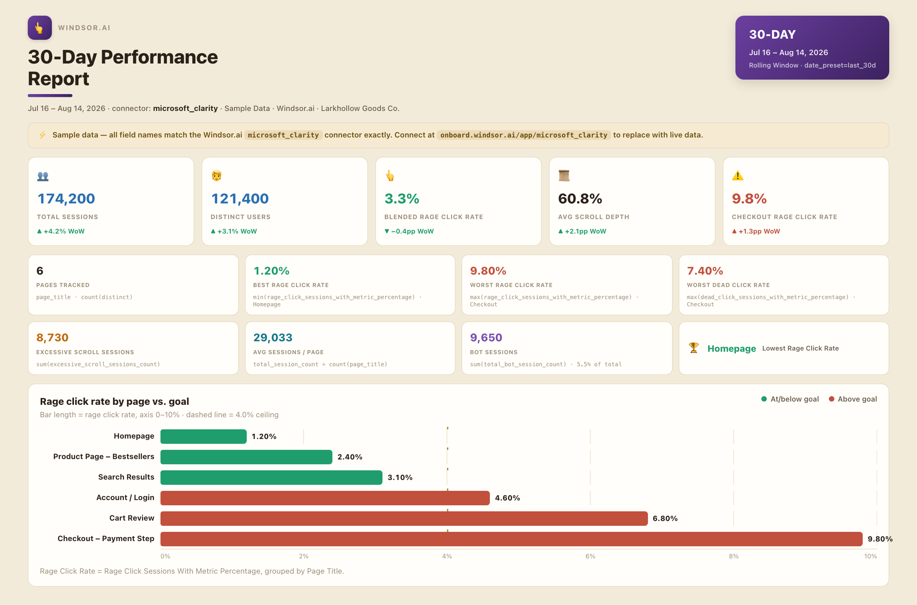The width and height of the screenshot is (917, 605).
Task: Click the Search Results row label
Action: (x=126, y=477)
